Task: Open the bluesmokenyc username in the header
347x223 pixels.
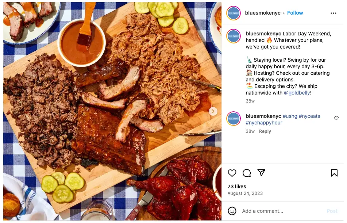Action: 263,13
